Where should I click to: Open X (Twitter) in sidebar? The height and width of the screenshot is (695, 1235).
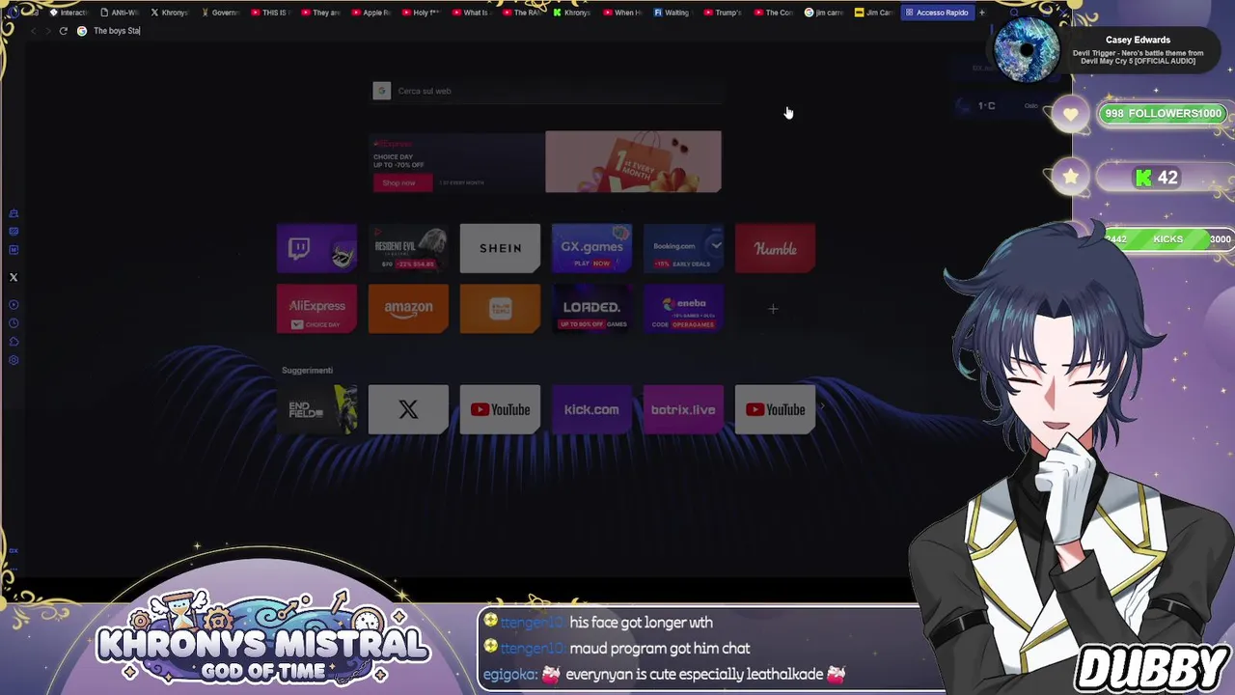point(14,278)
